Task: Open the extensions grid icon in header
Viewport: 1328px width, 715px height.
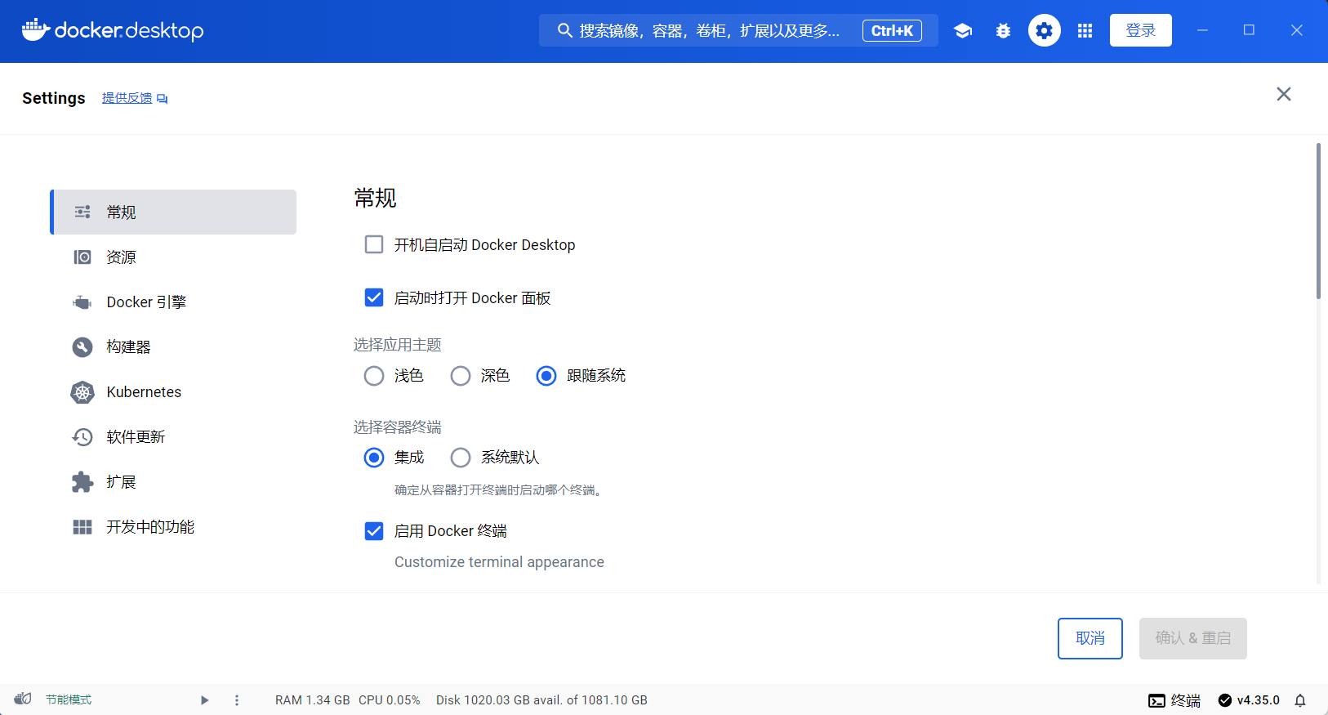Action: 1085,31
